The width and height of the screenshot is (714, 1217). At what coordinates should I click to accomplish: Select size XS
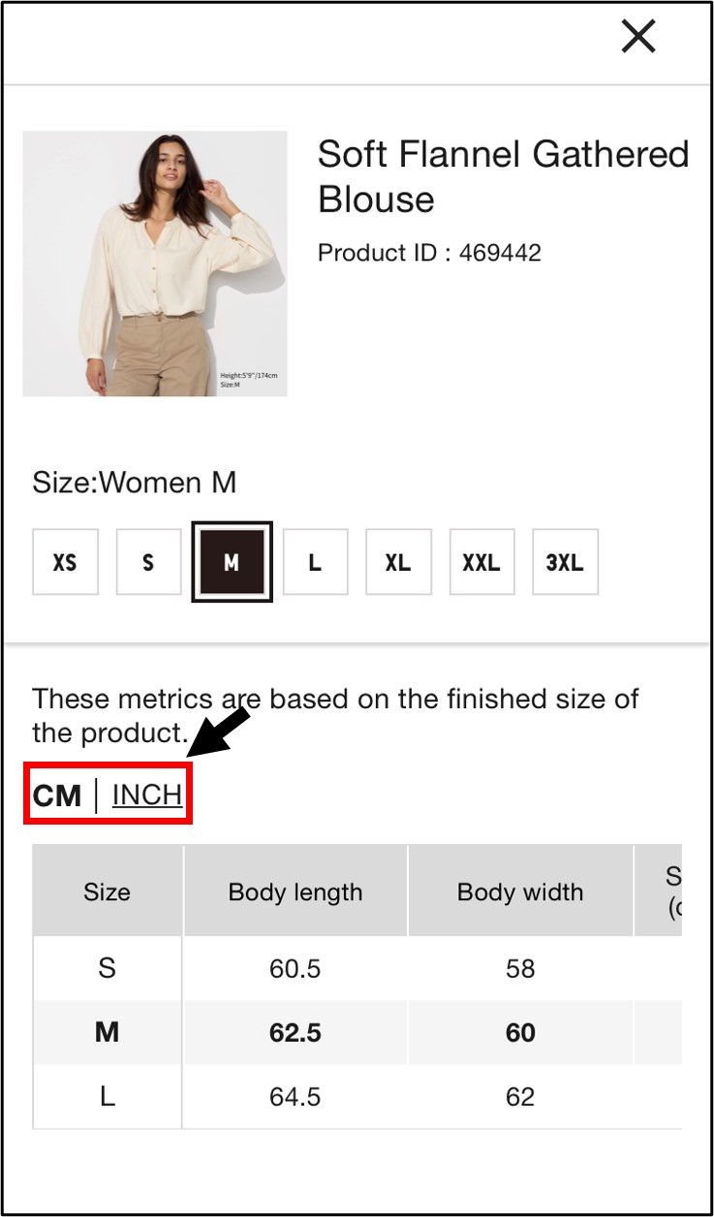pos(65,562)
